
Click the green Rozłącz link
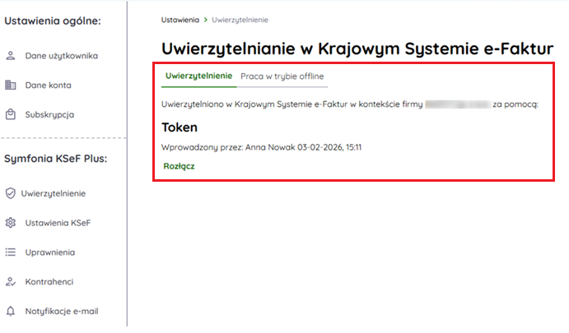click(179, 166)
